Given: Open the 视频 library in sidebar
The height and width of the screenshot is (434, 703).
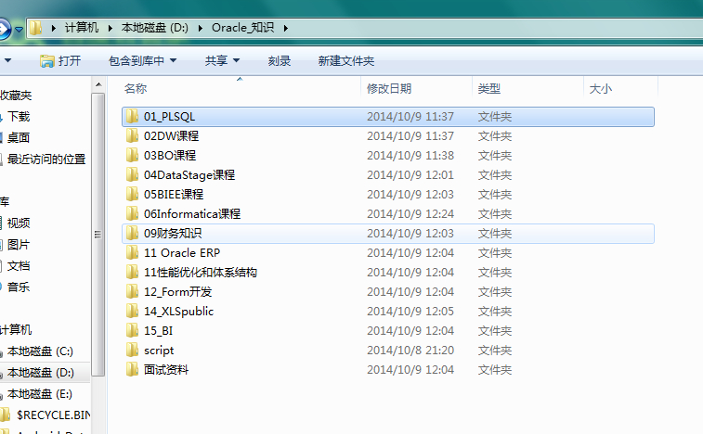Looking at the screenshot, I should [x=19, y=223].
